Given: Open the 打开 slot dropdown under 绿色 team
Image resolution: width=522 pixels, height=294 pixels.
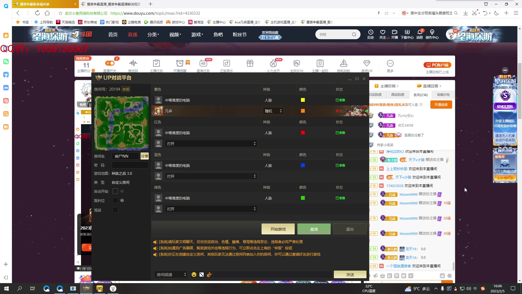Looking at the screenshot, I should (x=211, y=209).
